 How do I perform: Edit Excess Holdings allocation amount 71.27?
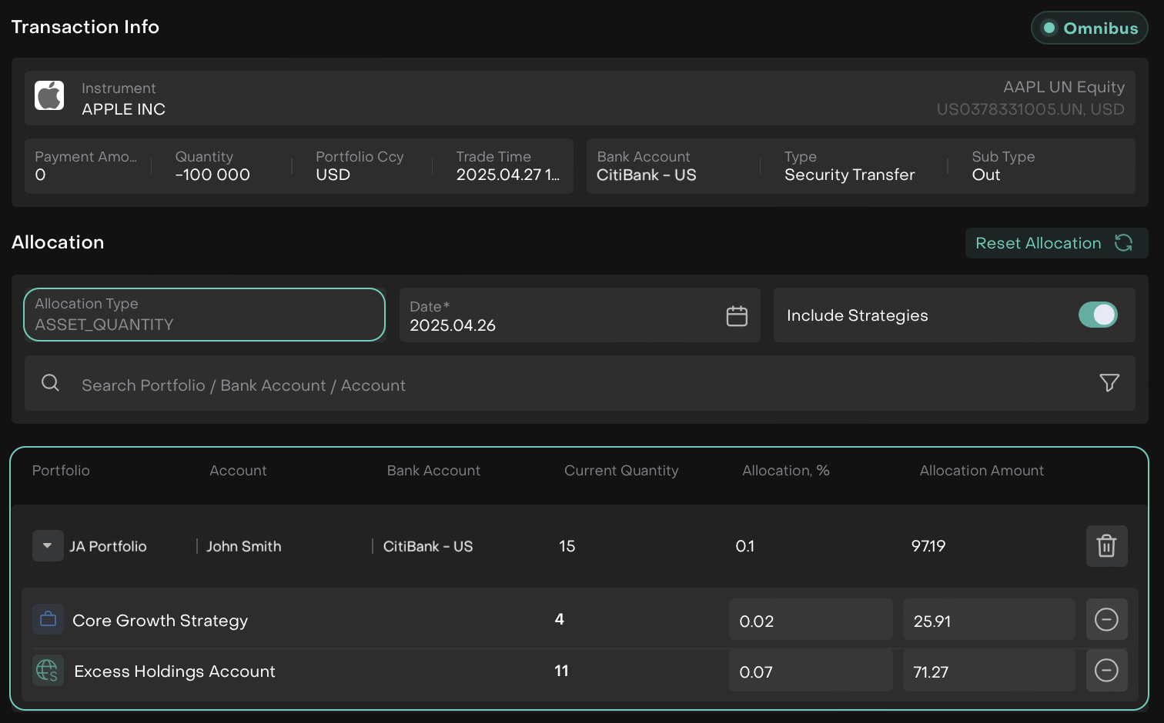(x=988, y=671)
